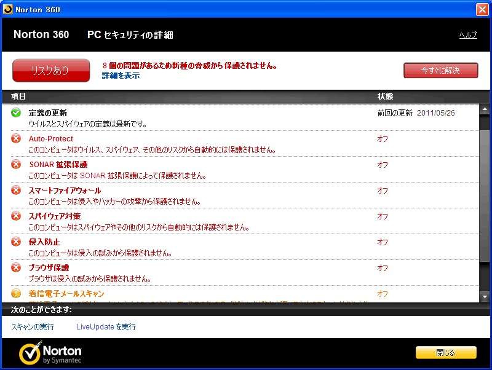Click the 項目 column header
492x370 pixels.
point(18,96)
